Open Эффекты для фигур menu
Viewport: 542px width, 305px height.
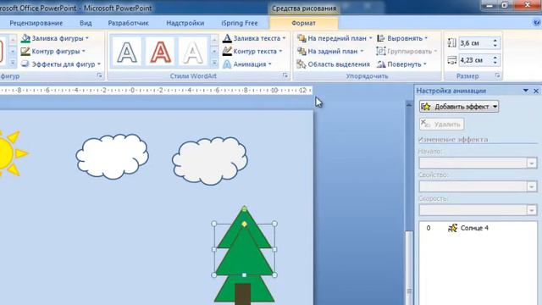pos(60,64)
